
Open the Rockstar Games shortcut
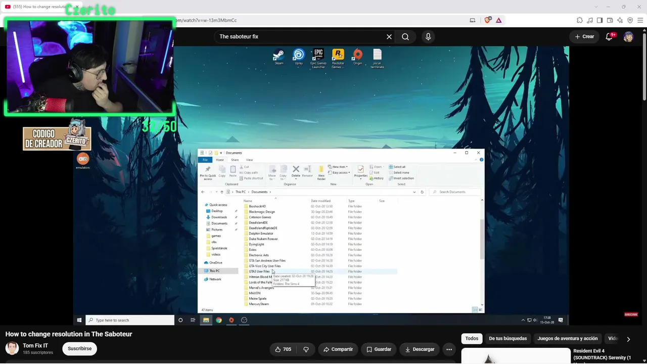pyautogui.click(x=338, y=58)
